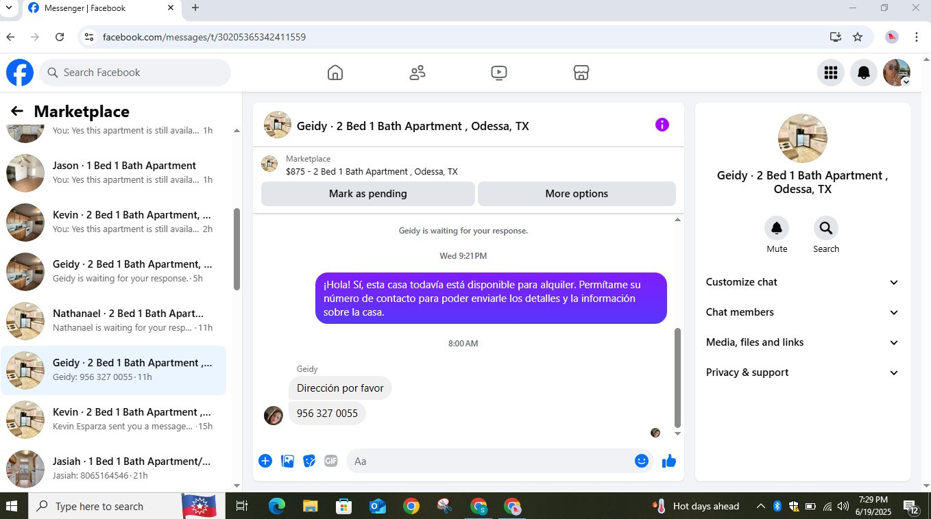931x519 pixels.
Task: Click the message thread scrollbar
Action: pos(677,377)
